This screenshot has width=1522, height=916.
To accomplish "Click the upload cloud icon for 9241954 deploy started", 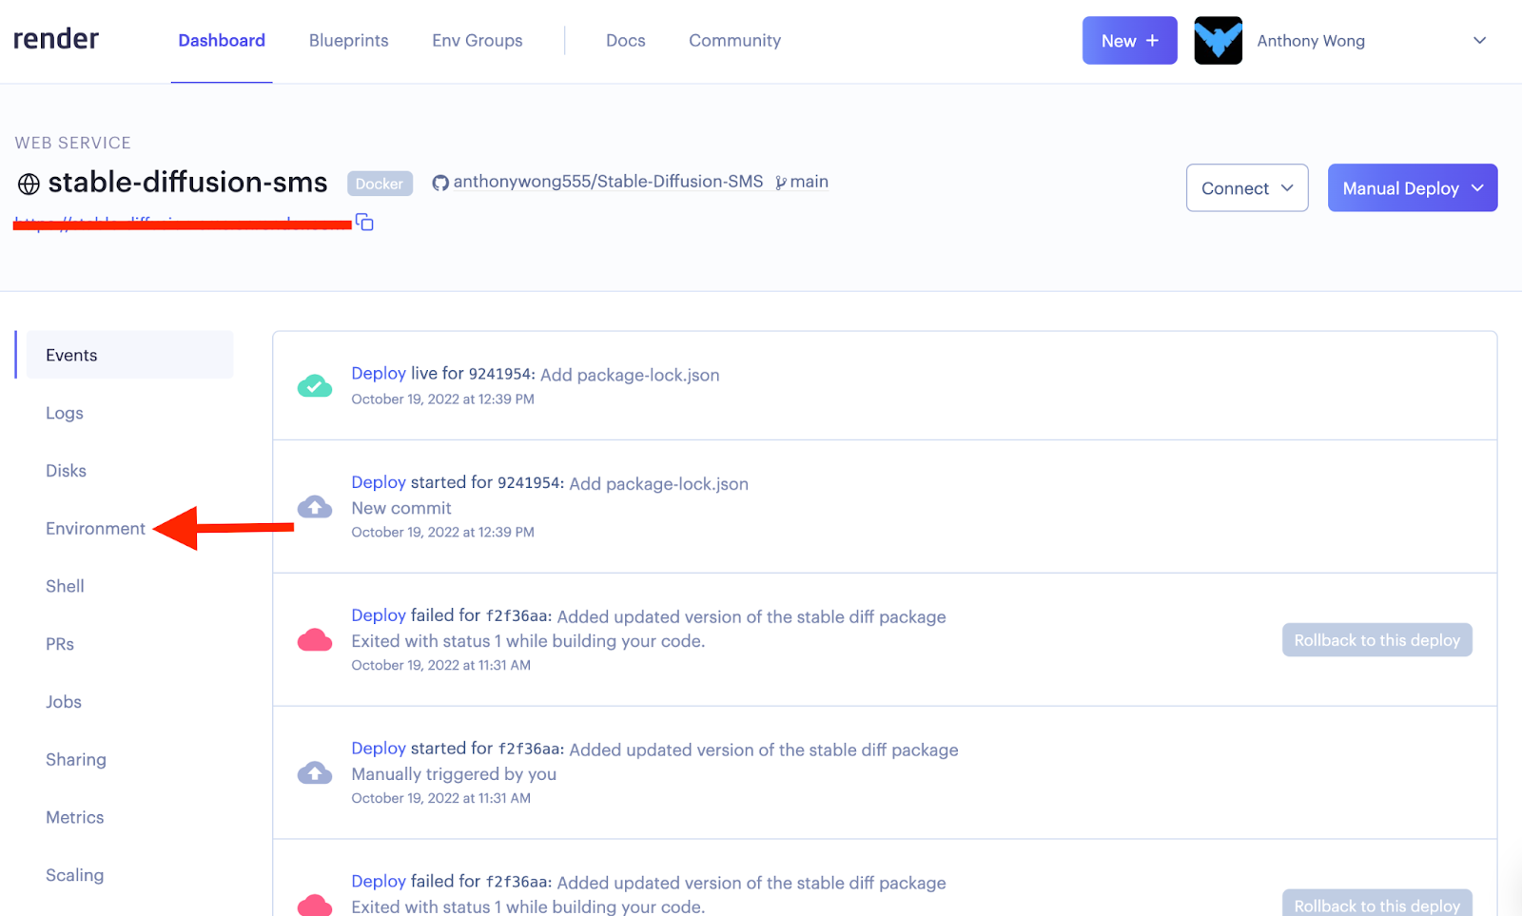I will click(315, 506).
